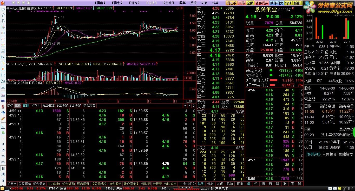Switch chart period to 1 minute
Screen dimensions: 355x191
(3, 139)
